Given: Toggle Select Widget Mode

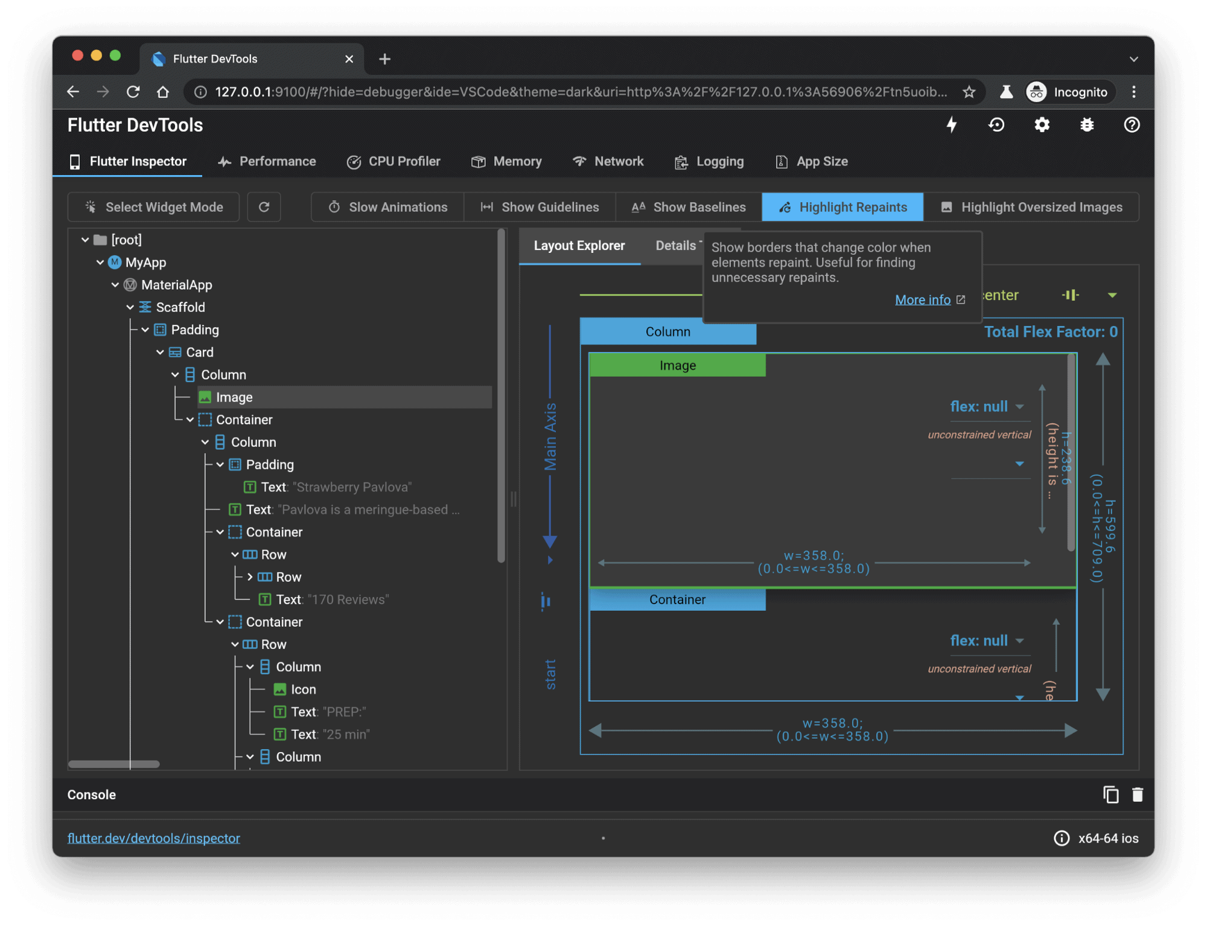Looking at the screenshot, I should 154,207.
